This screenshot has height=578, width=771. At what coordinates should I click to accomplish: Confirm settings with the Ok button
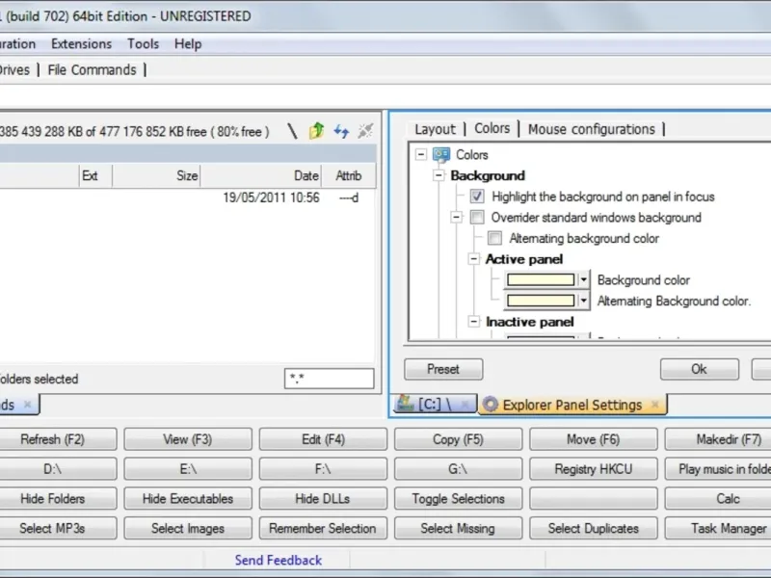click(x=700, y=369)
